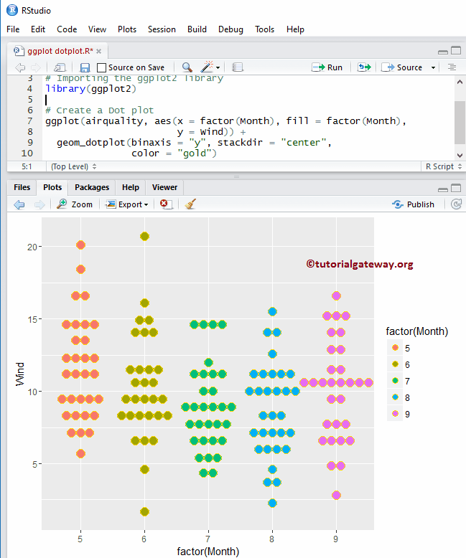The width and height of the screenshot is (466, 558).
Task: Open the File menu
Action: tap(13, 29)
